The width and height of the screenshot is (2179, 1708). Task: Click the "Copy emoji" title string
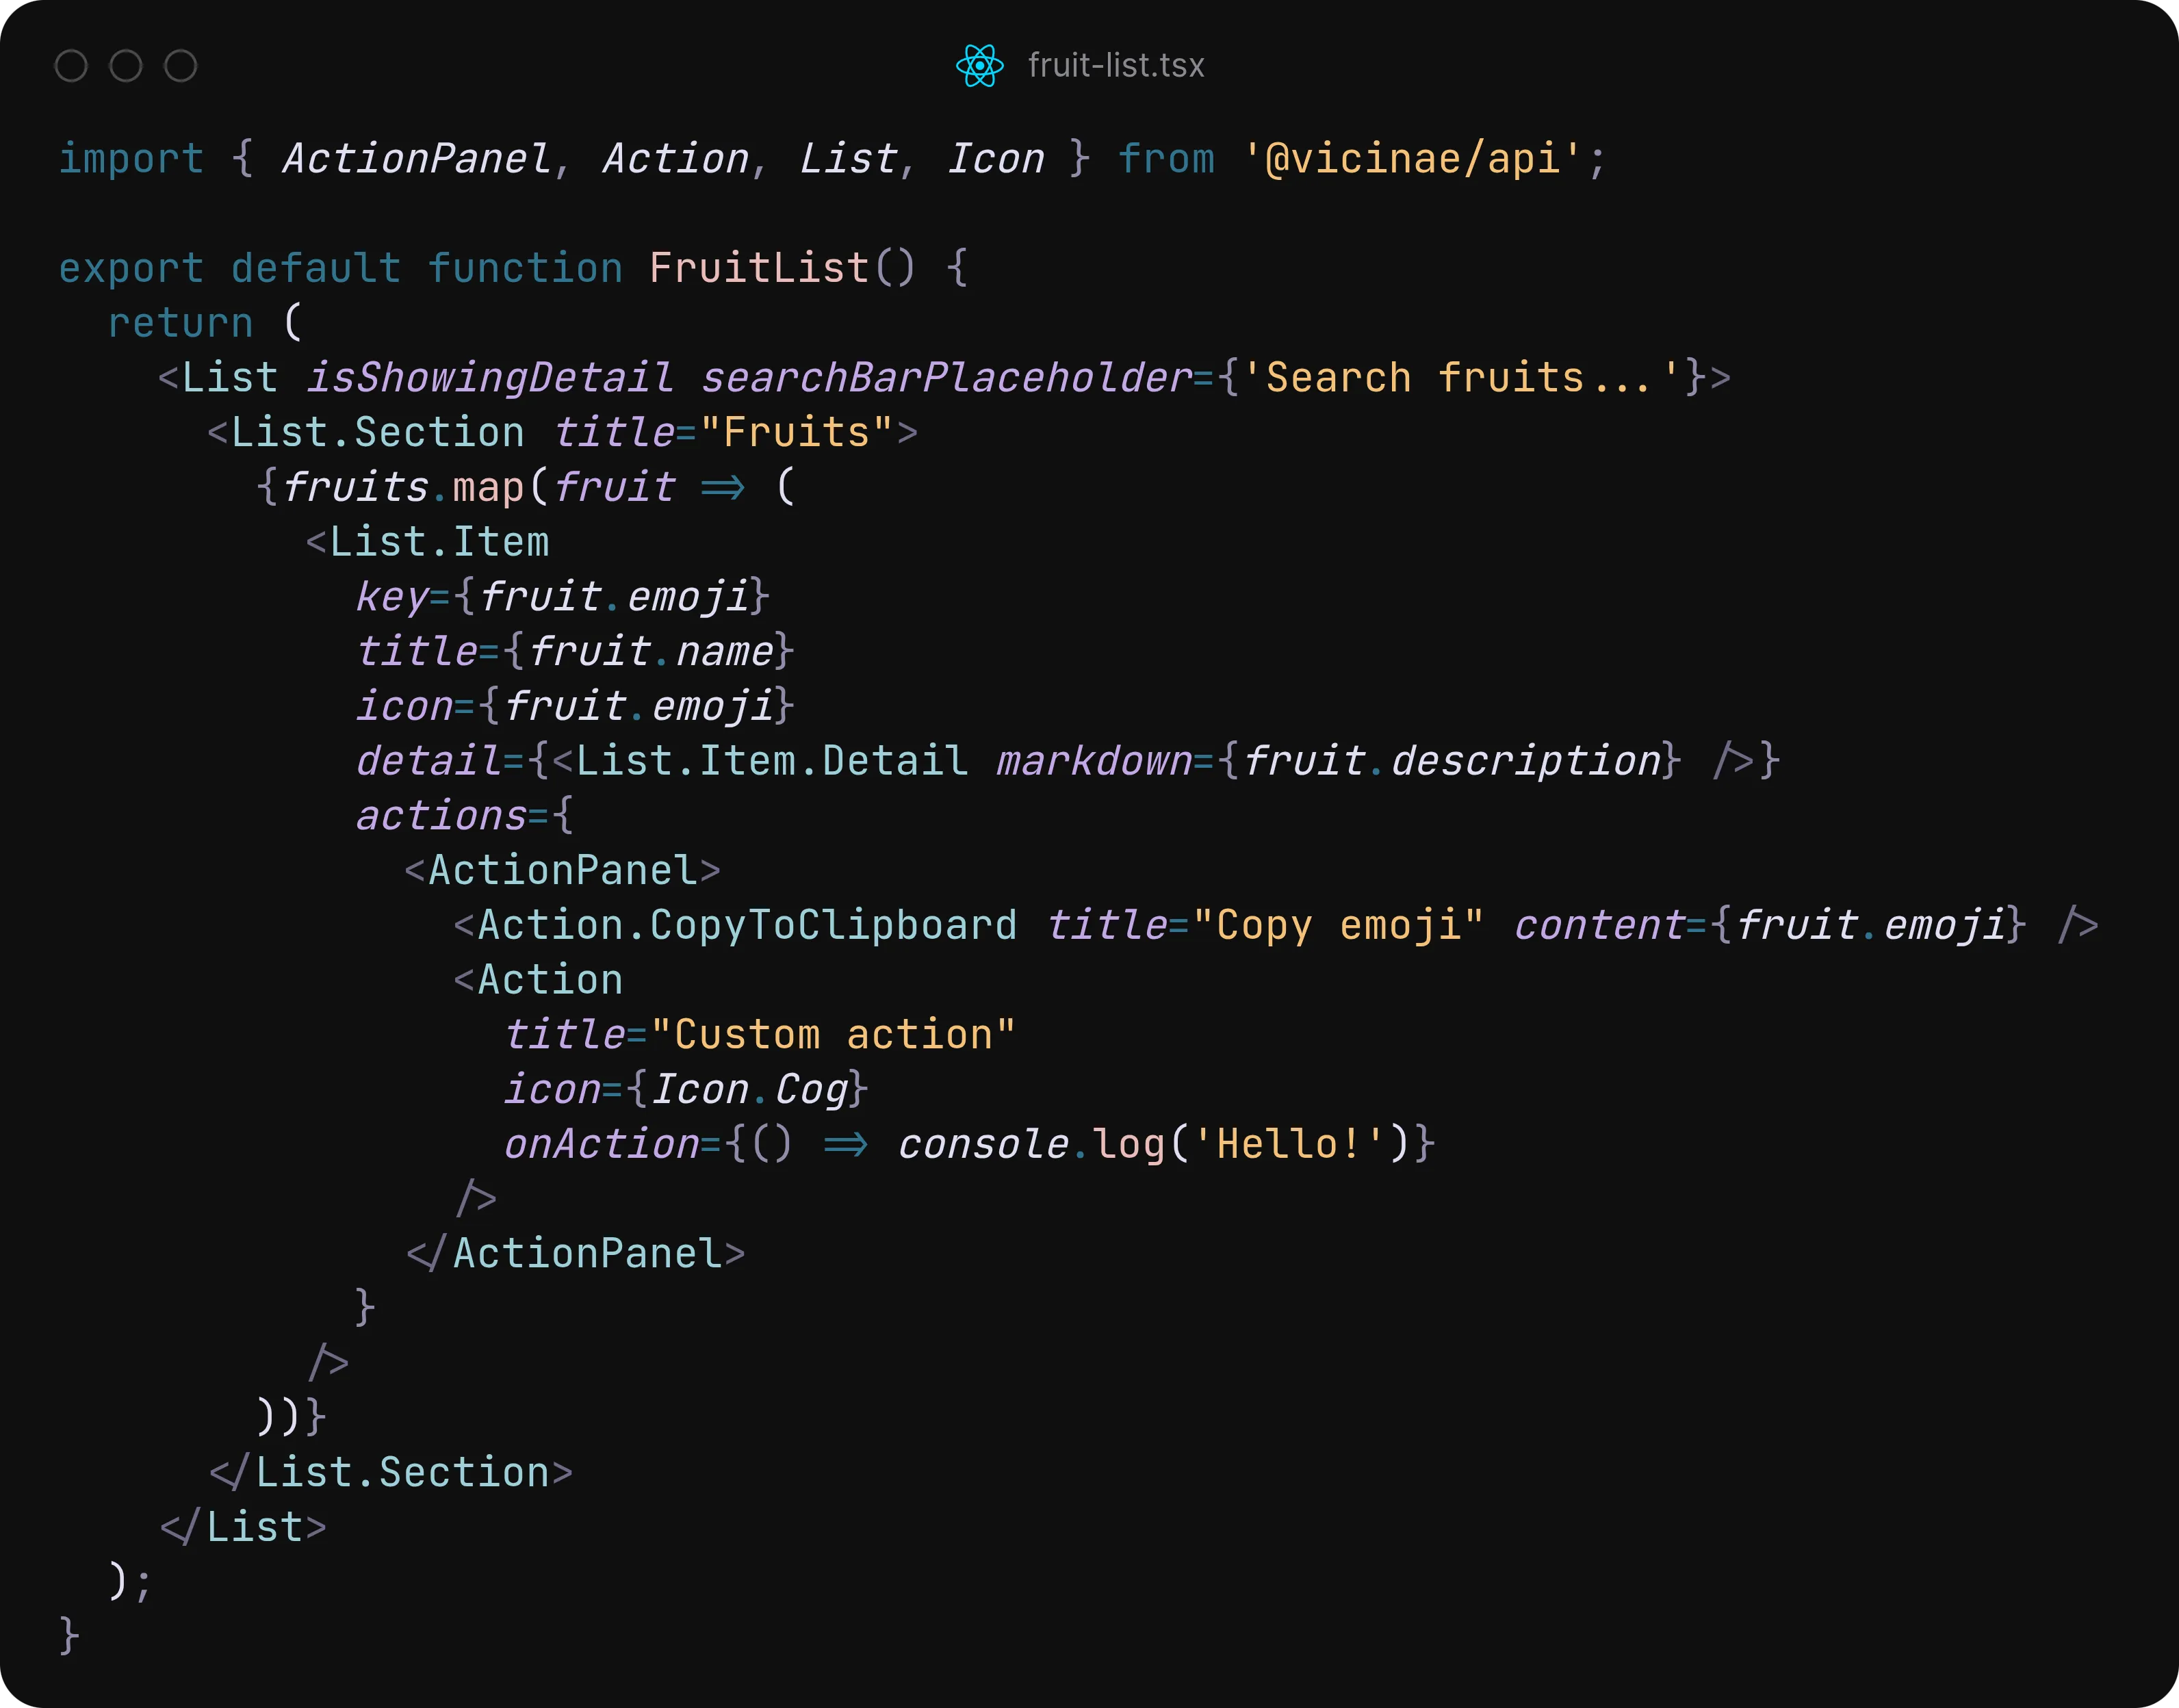1338,925
